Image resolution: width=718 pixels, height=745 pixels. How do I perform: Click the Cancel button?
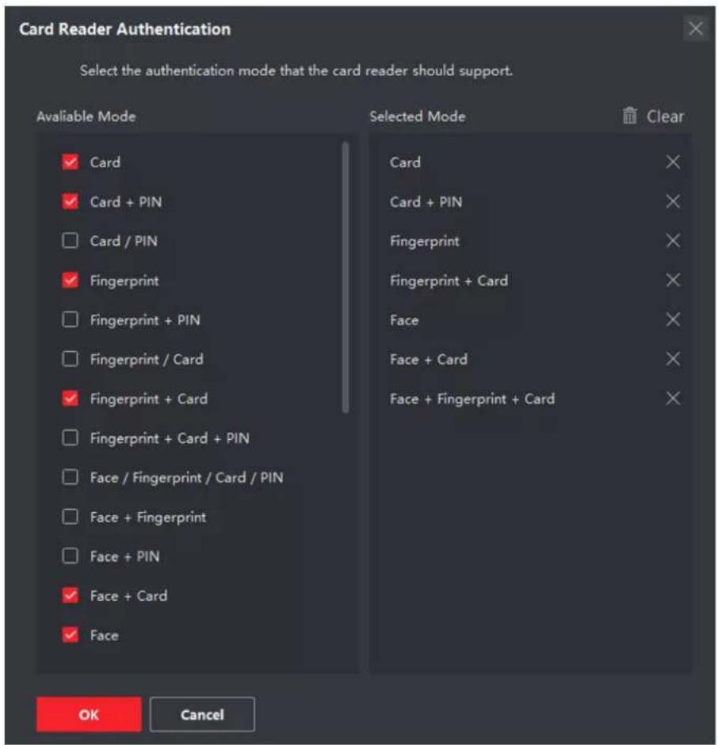(x=202, y=715)
